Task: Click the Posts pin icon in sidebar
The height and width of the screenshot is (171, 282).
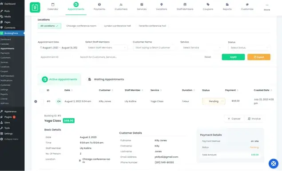Action: [x=2, y=11]
